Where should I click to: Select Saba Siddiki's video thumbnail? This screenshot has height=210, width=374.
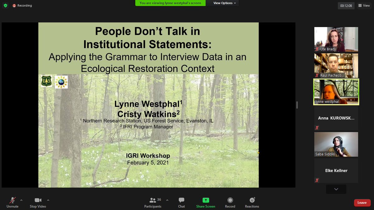click(x=336, y=144)
